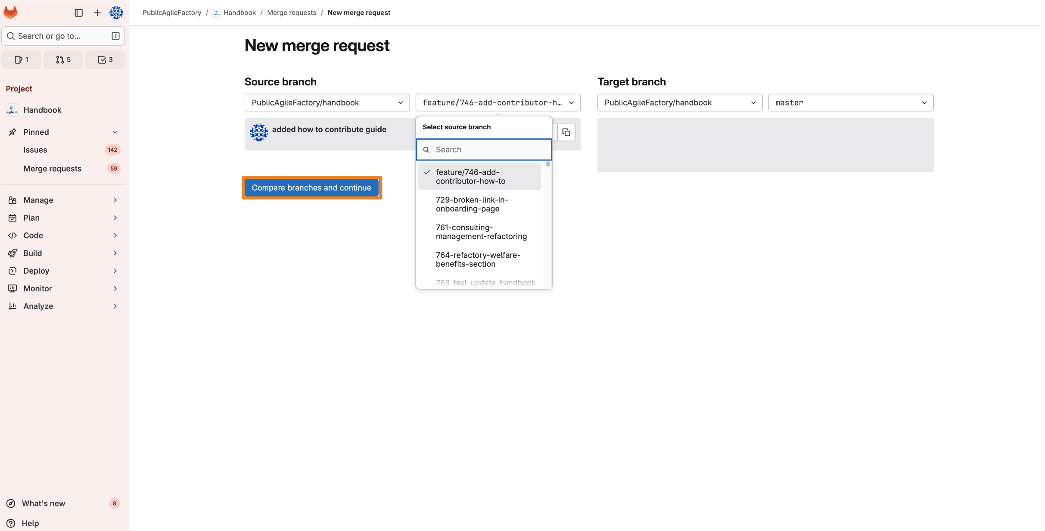
Task: Open pinned Issues with 142 badge
Action: (63, 150)
